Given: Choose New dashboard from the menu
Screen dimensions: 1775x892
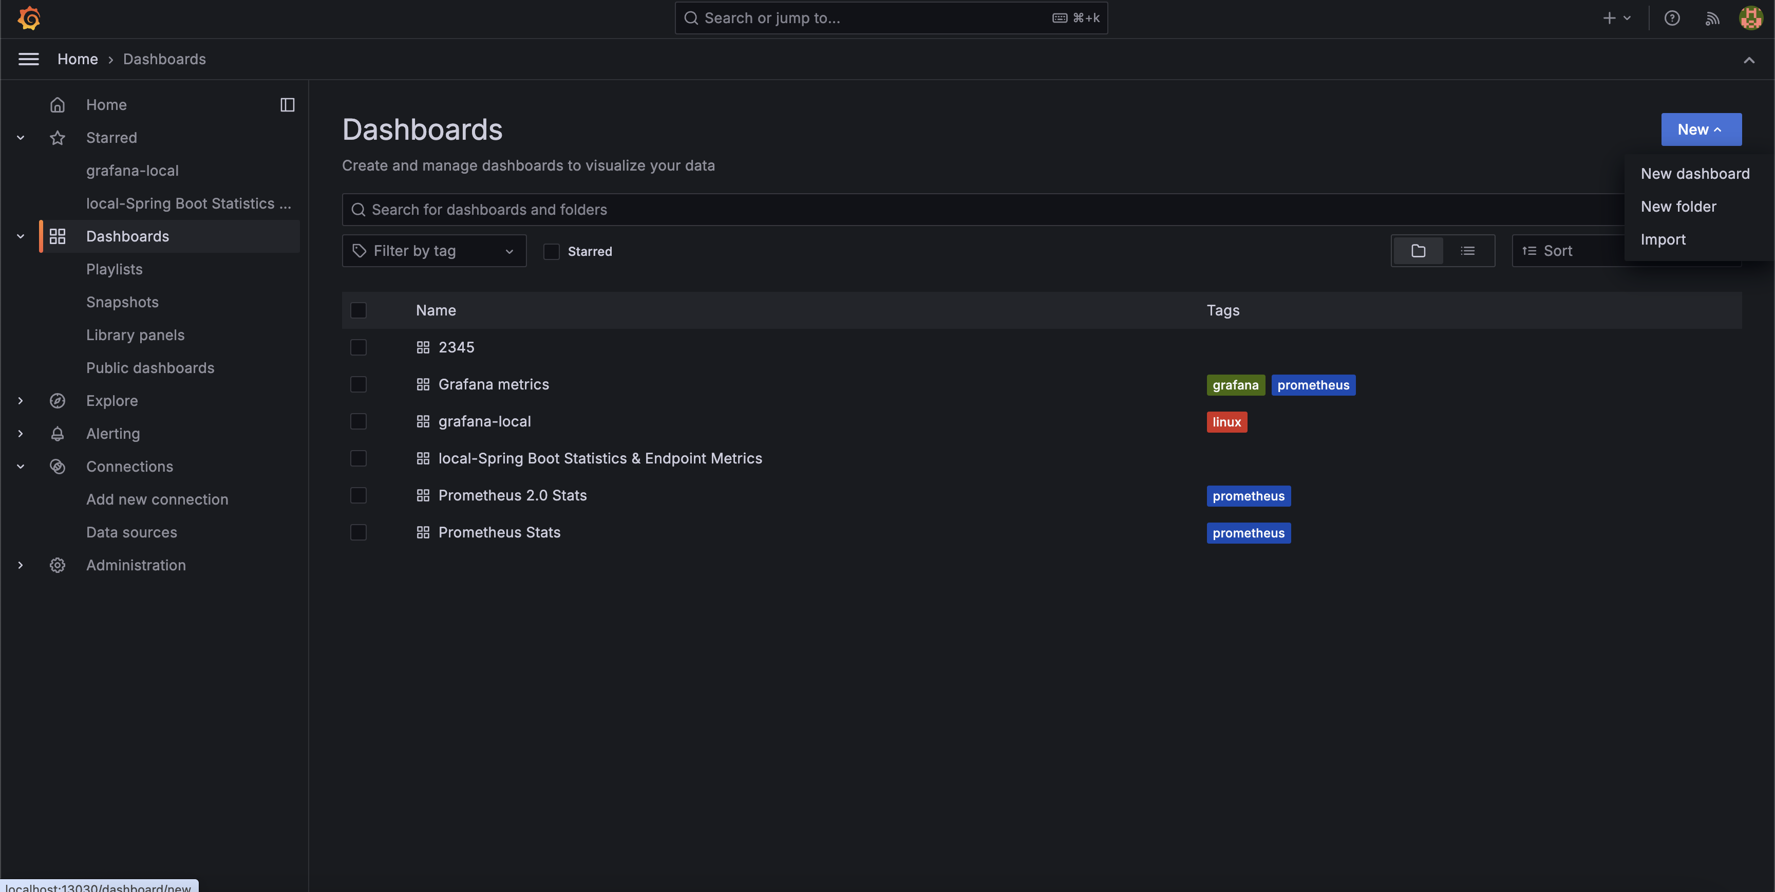Looking at the screenshot, I should 1695,174.
